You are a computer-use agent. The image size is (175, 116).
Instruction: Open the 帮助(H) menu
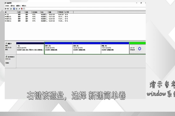point(24,6)
